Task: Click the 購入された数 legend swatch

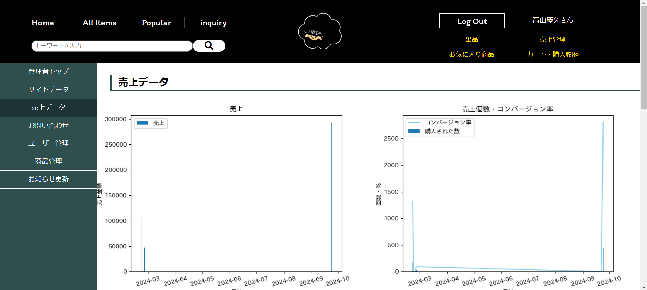Action: [414, 131]
